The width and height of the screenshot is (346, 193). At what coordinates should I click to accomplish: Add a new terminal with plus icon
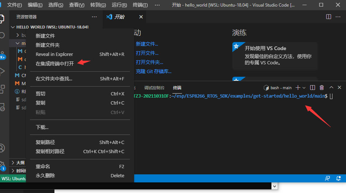pos(298,88)
